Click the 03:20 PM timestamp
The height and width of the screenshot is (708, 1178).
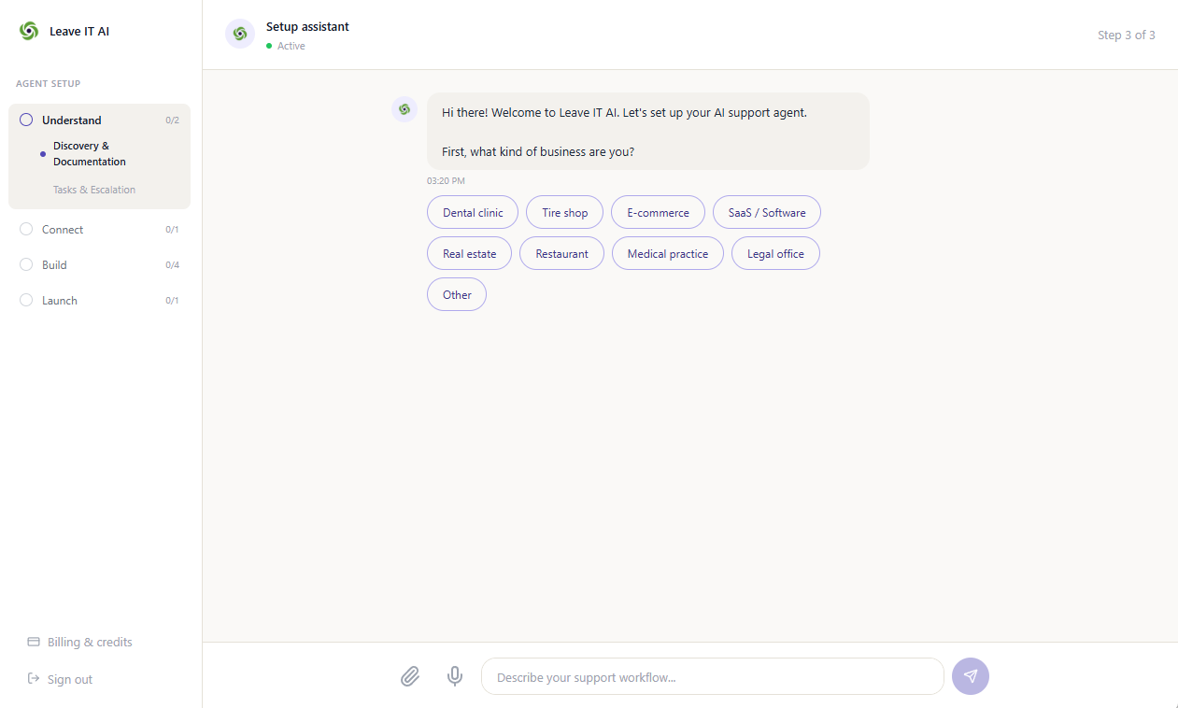pos(446,180)
